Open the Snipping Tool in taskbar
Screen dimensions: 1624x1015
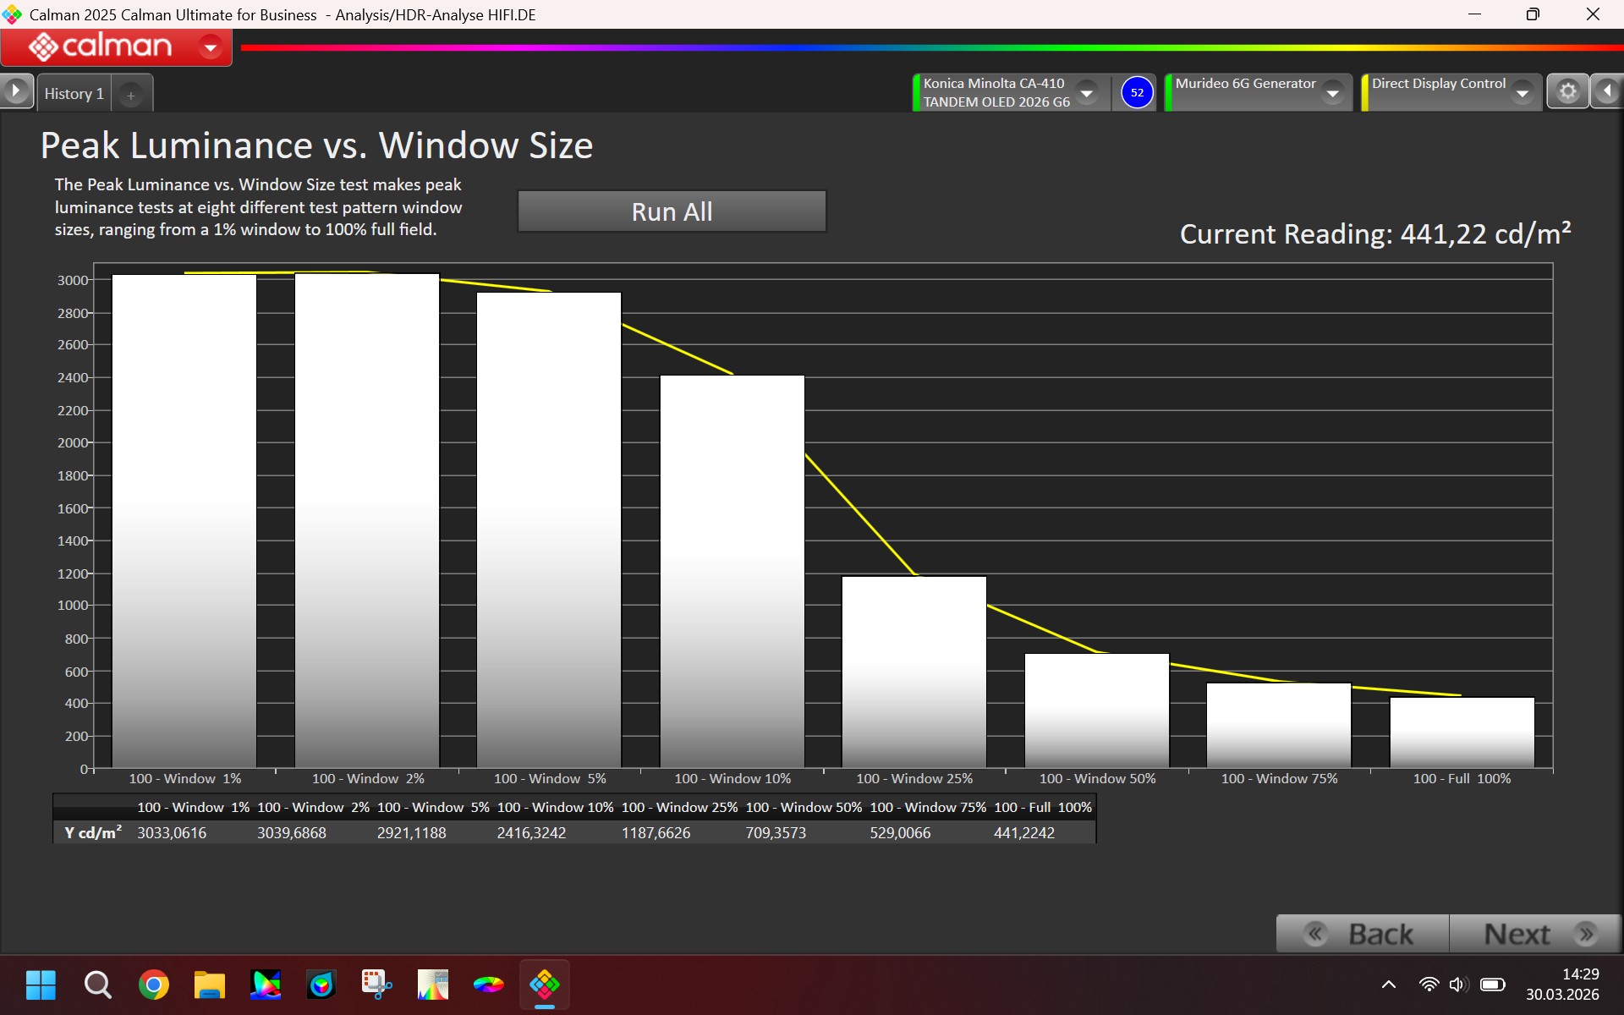point(376,985)
